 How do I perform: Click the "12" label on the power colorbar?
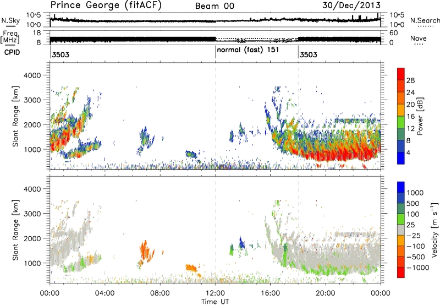pos(410,129)
